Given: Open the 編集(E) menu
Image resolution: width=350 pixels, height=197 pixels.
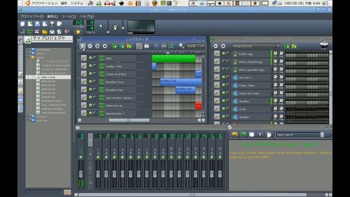Looking at the screenshot, I should click(x=52, y=16).
